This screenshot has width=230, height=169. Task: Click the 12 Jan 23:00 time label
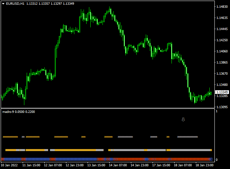[x=75, y=165]
